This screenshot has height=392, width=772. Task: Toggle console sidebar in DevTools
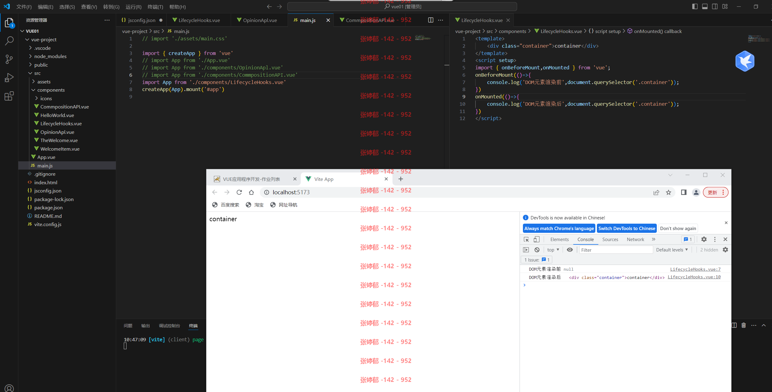coord(526,250)
